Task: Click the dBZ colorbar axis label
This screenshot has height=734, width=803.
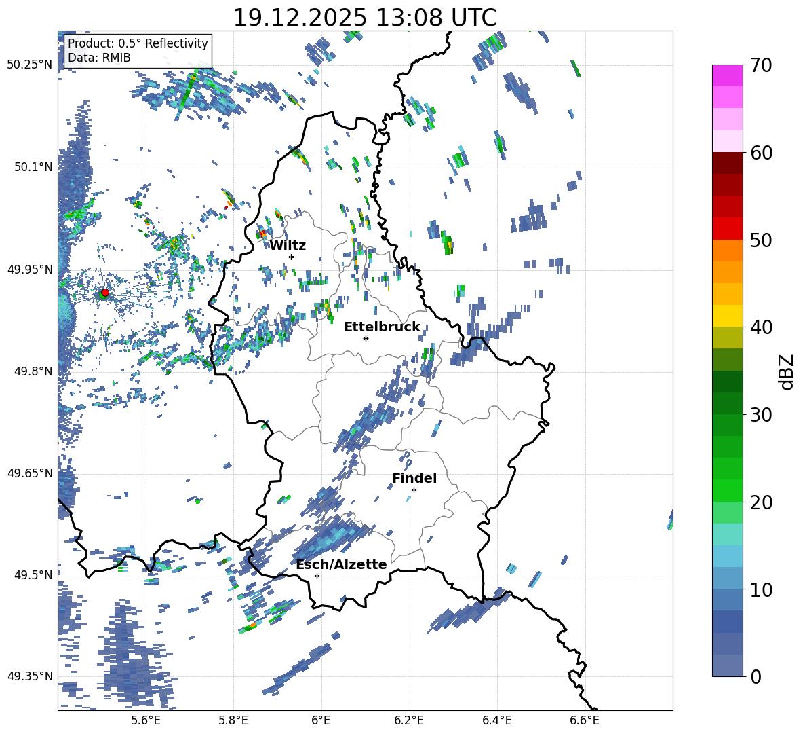Action: point(786,371)
